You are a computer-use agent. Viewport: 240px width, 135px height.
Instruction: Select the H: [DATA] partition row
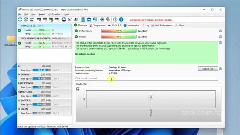[x=45, y=111]
